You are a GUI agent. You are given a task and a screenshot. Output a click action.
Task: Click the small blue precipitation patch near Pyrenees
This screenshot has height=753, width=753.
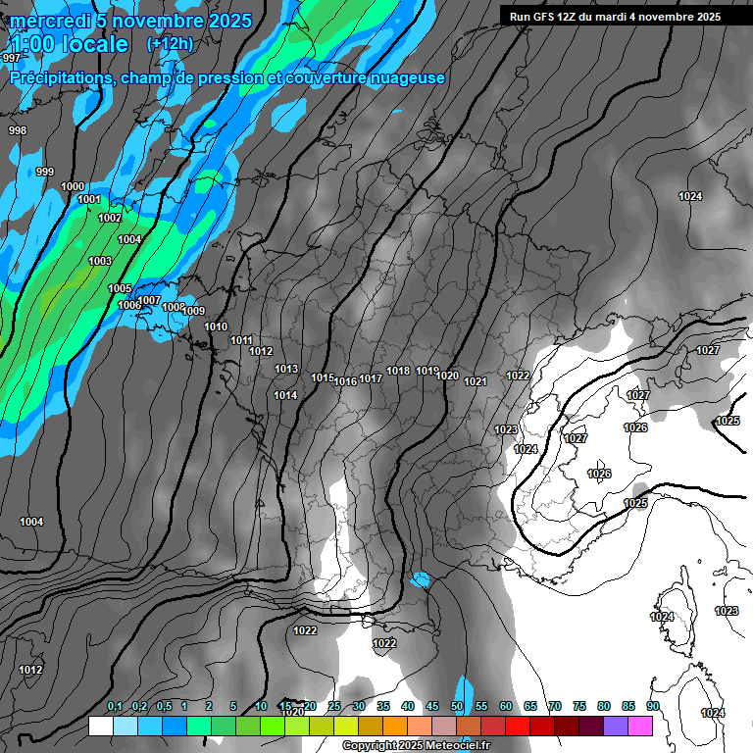[421, 580]
